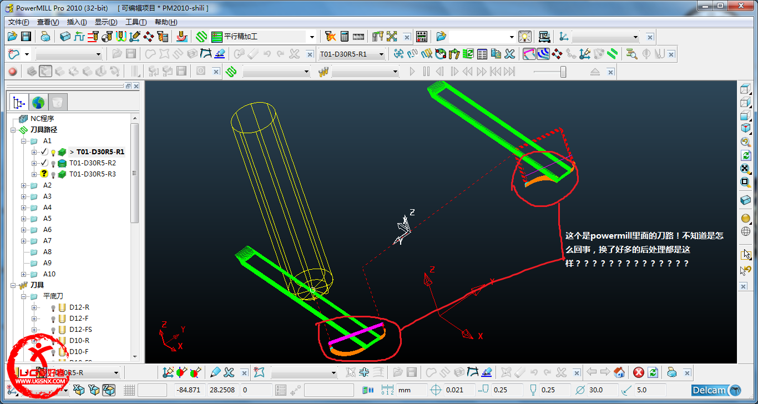Toggle light bulb for T01-D30R5-R2
Viewport: 758px width, 404px height.
pos(53,163)
